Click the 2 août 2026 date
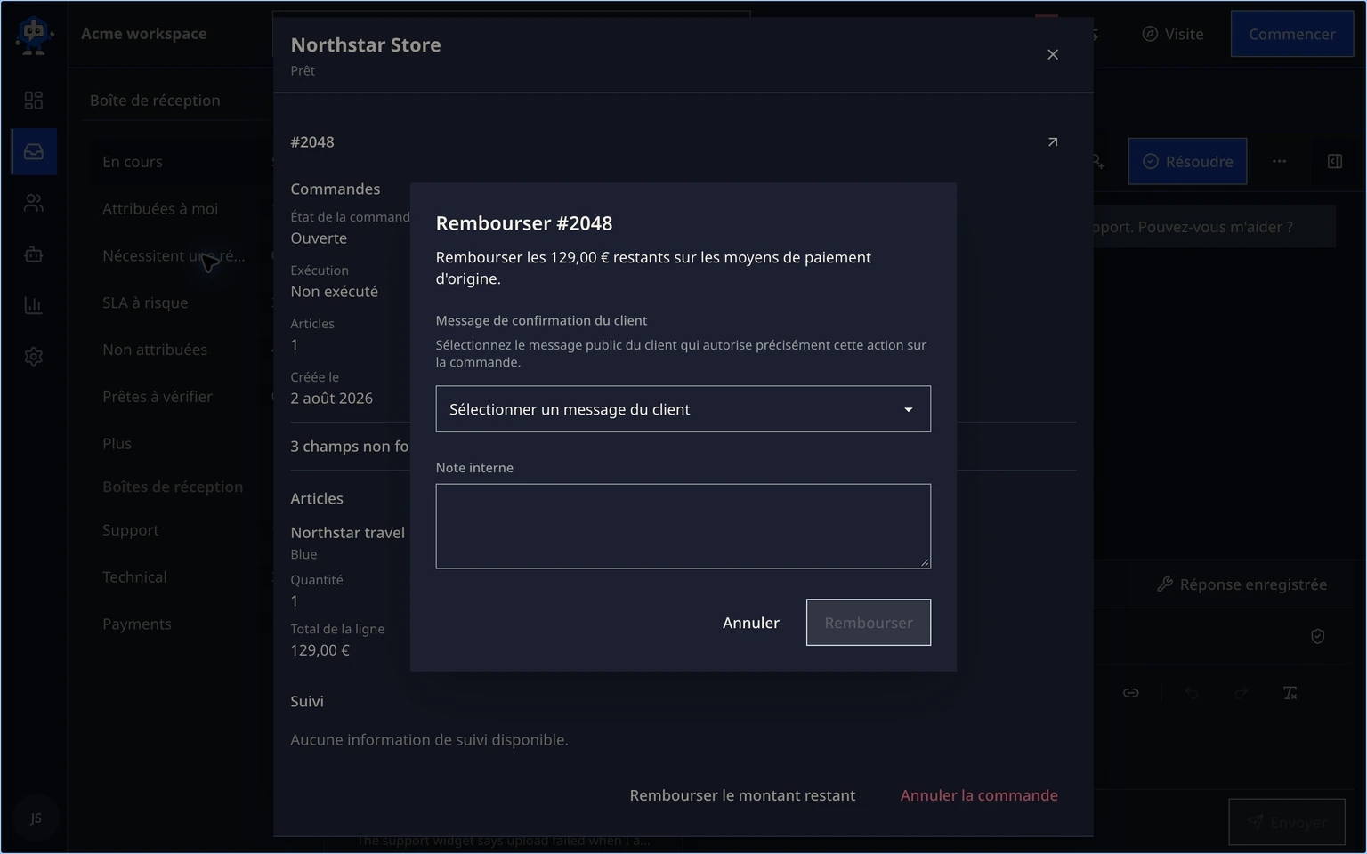 point(331,399)
